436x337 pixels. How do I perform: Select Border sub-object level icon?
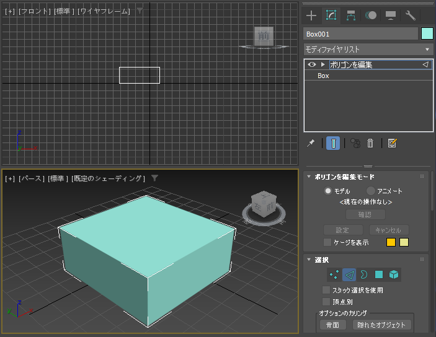pyautogui.click(x=363, y=274)
